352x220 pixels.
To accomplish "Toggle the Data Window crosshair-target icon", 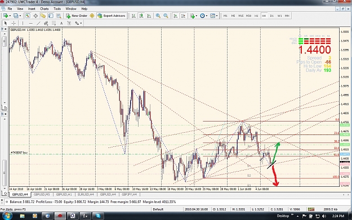I will pos(35,16).
